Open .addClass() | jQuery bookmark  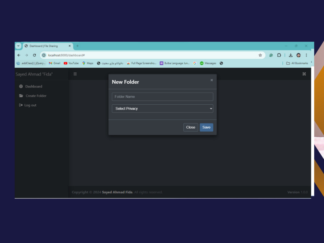coord(31,63)
